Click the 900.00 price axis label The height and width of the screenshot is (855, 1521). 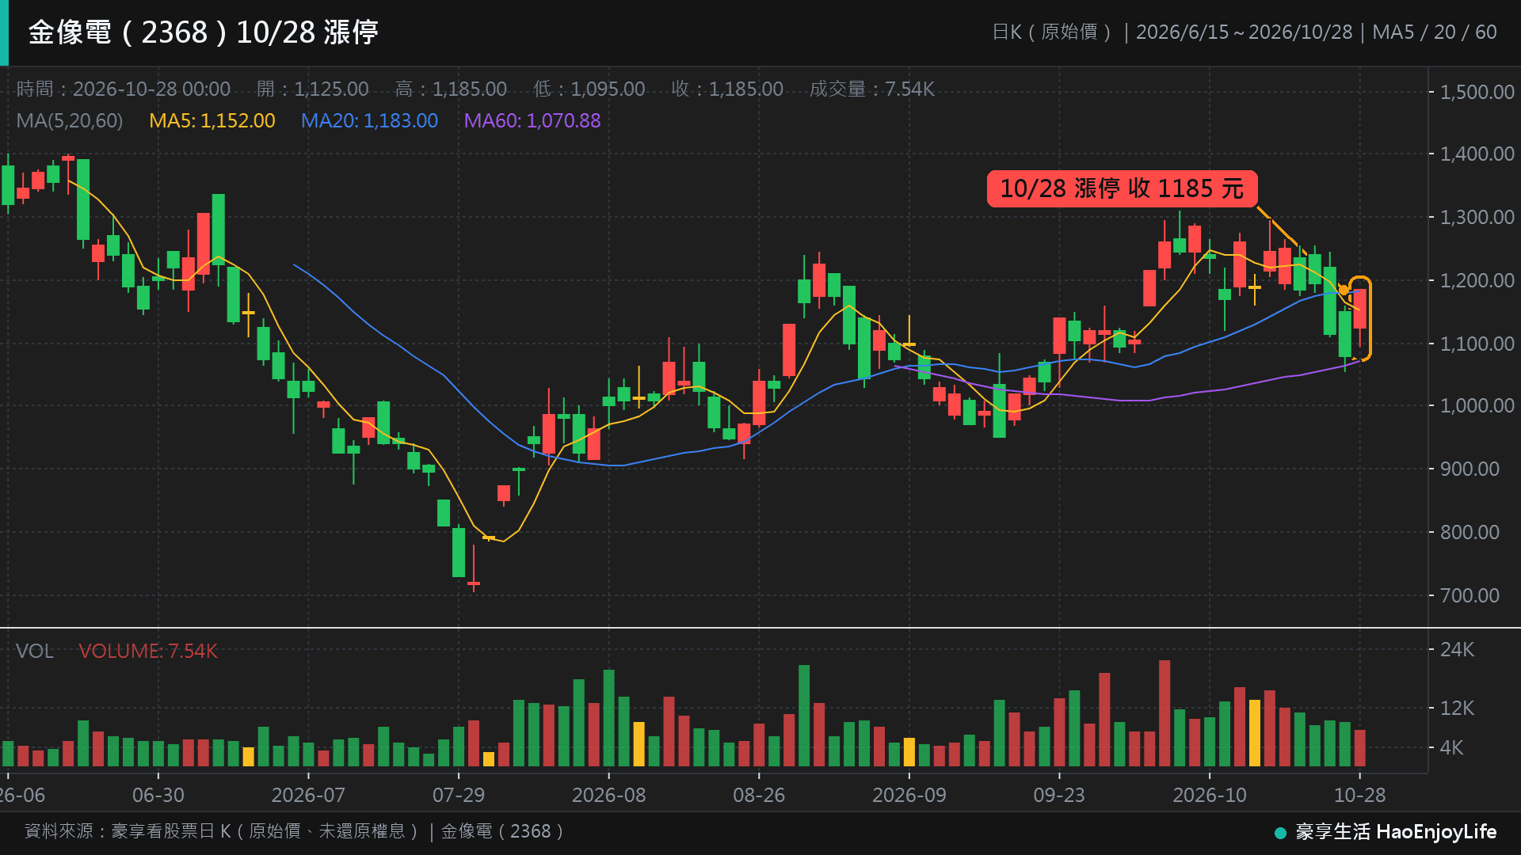pos(1470,469)
